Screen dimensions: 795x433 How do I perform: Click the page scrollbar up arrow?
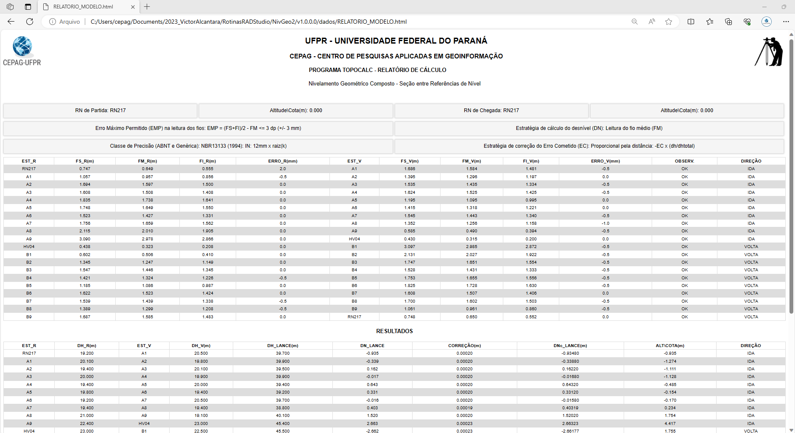[791, 34]
